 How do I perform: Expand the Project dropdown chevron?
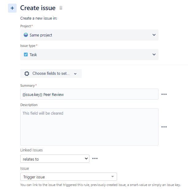(x=154, y=35)
